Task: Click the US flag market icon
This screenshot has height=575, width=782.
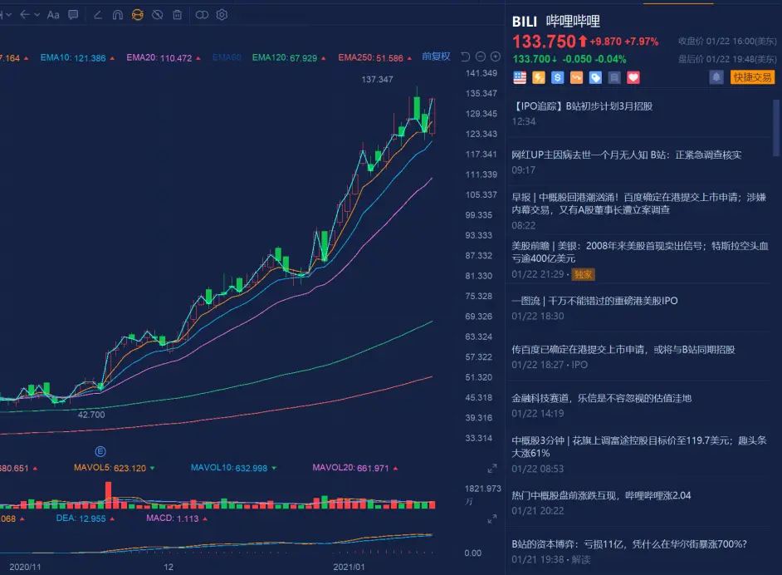Action: [x=520, y=77]
